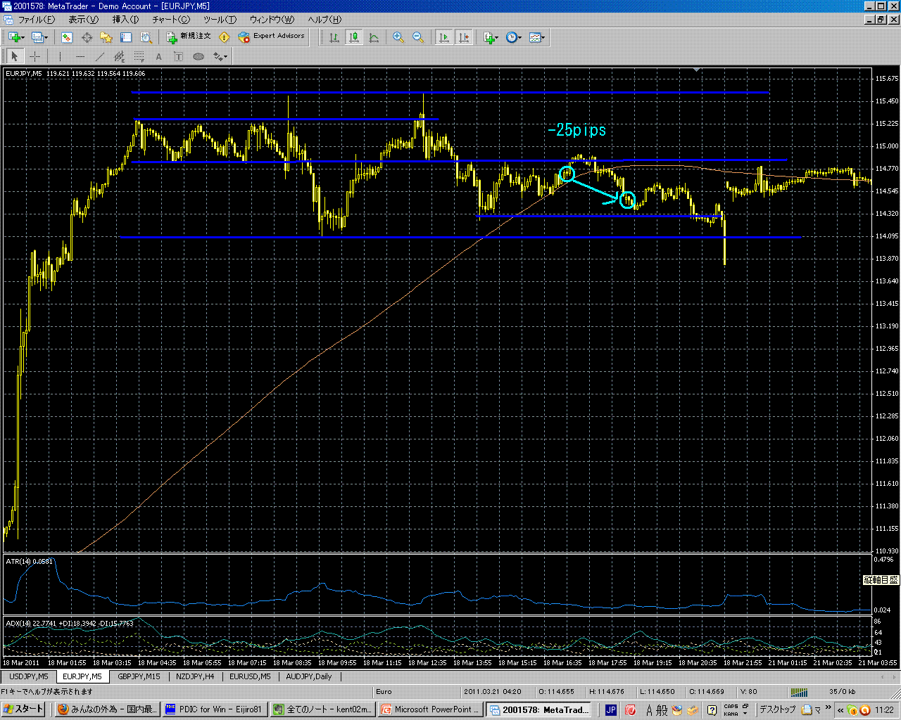Image resolution: width=901 pixels, height=720 pixels.
Task: Open Microsoft PowerPoint from the taskbar
Action: click(x=430, y=709)
